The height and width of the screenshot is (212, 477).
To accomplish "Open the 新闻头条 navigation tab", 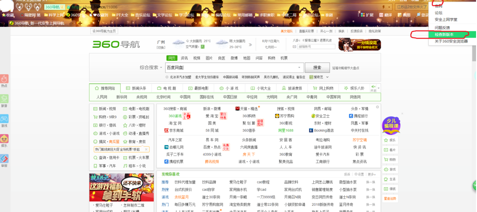I will point(136,88).
